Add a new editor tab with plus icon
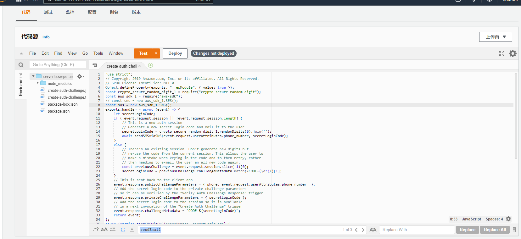The width and height of the screenshot is (521, 239). click(x=150, y=65)
